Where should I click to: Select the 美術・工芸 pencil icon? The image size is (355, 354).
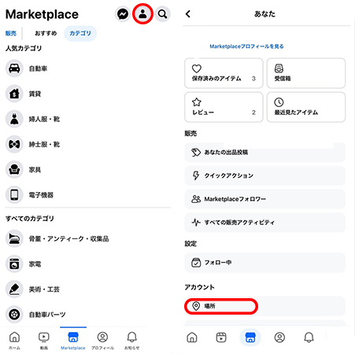(14, 289)
